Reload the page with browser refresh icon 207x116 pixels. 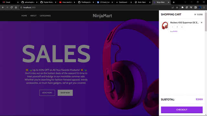click(x=12, y=7)
